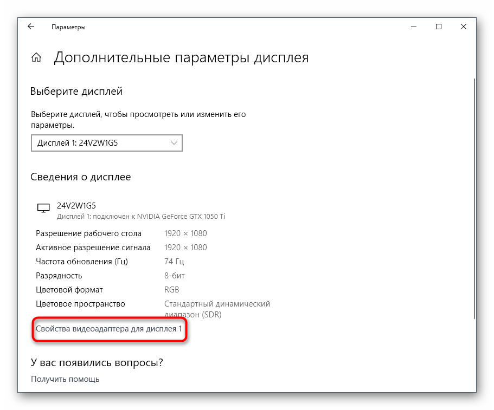This screenshot has height=410, width=494.
Task: Click the Разрешение рабочего стола label
Action: (x=88, y=233)
